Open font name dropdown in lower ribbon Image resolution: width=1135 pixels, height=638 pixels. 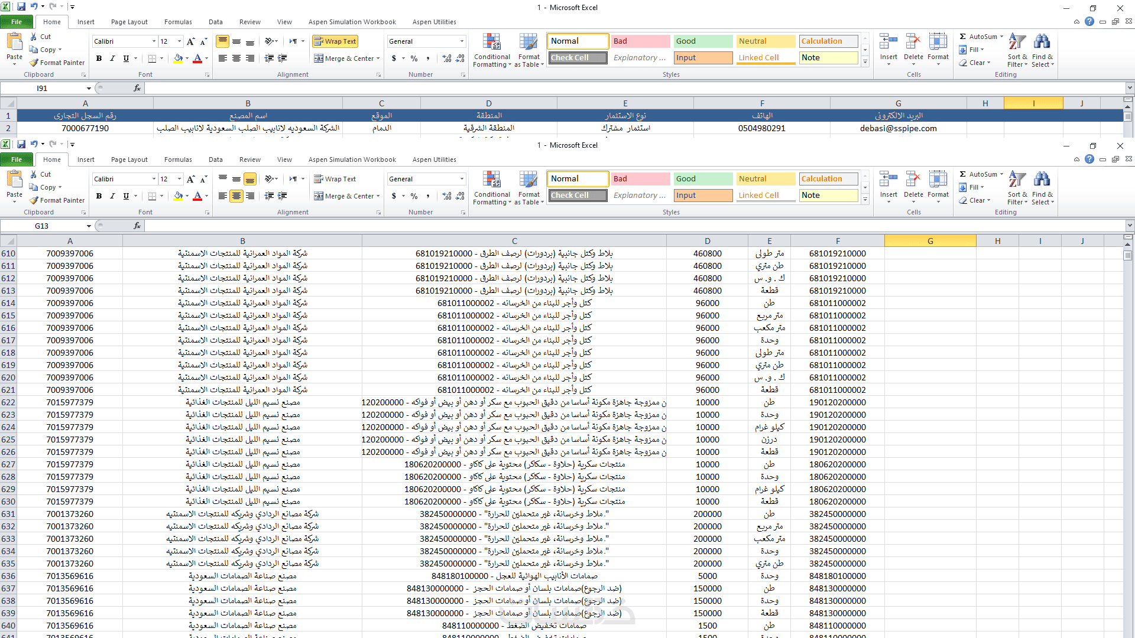(154, 179)
